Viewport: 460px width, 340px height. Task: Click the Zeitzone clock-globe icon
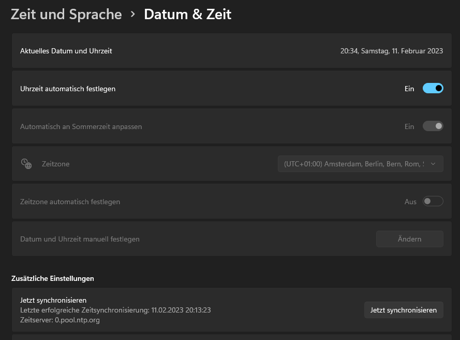[26, 164]
